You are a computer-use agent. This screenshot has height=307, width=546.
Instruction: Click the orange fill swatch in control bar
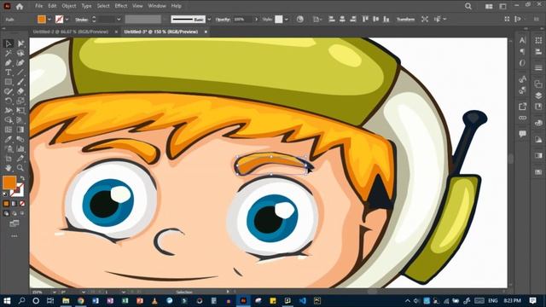42,19
